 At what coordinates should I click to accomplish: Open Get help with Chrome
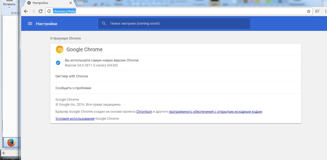click(x=176, y=76)
